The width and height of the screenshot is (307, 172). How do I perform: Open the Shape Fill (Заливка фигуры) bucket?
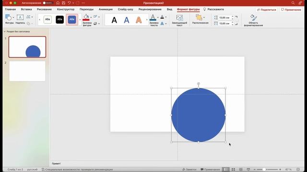(x=86, y=17)
